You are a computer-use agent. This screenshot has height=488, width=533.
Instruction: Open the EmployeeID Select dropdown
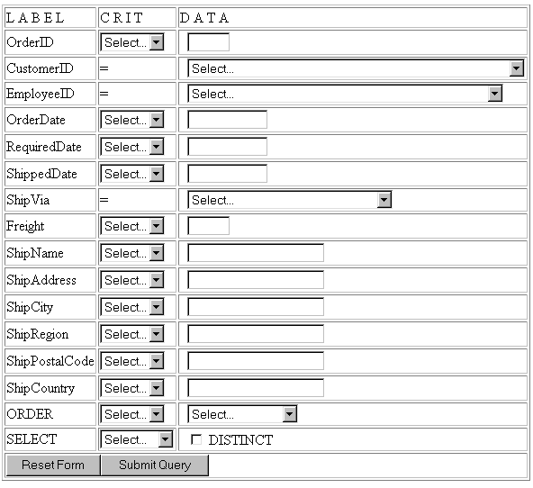pos(345,94)
